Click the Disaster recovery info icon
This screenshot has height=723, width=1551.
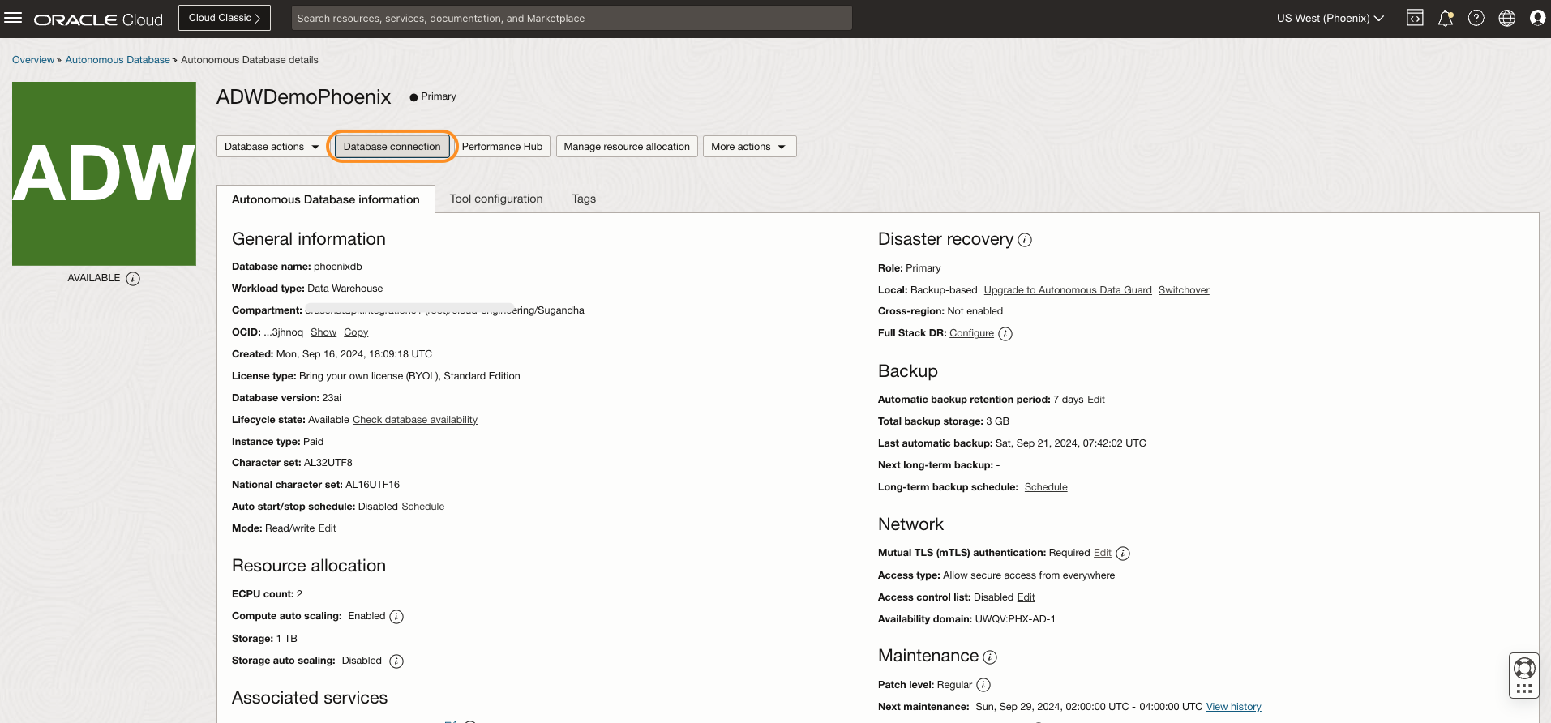1025,240
